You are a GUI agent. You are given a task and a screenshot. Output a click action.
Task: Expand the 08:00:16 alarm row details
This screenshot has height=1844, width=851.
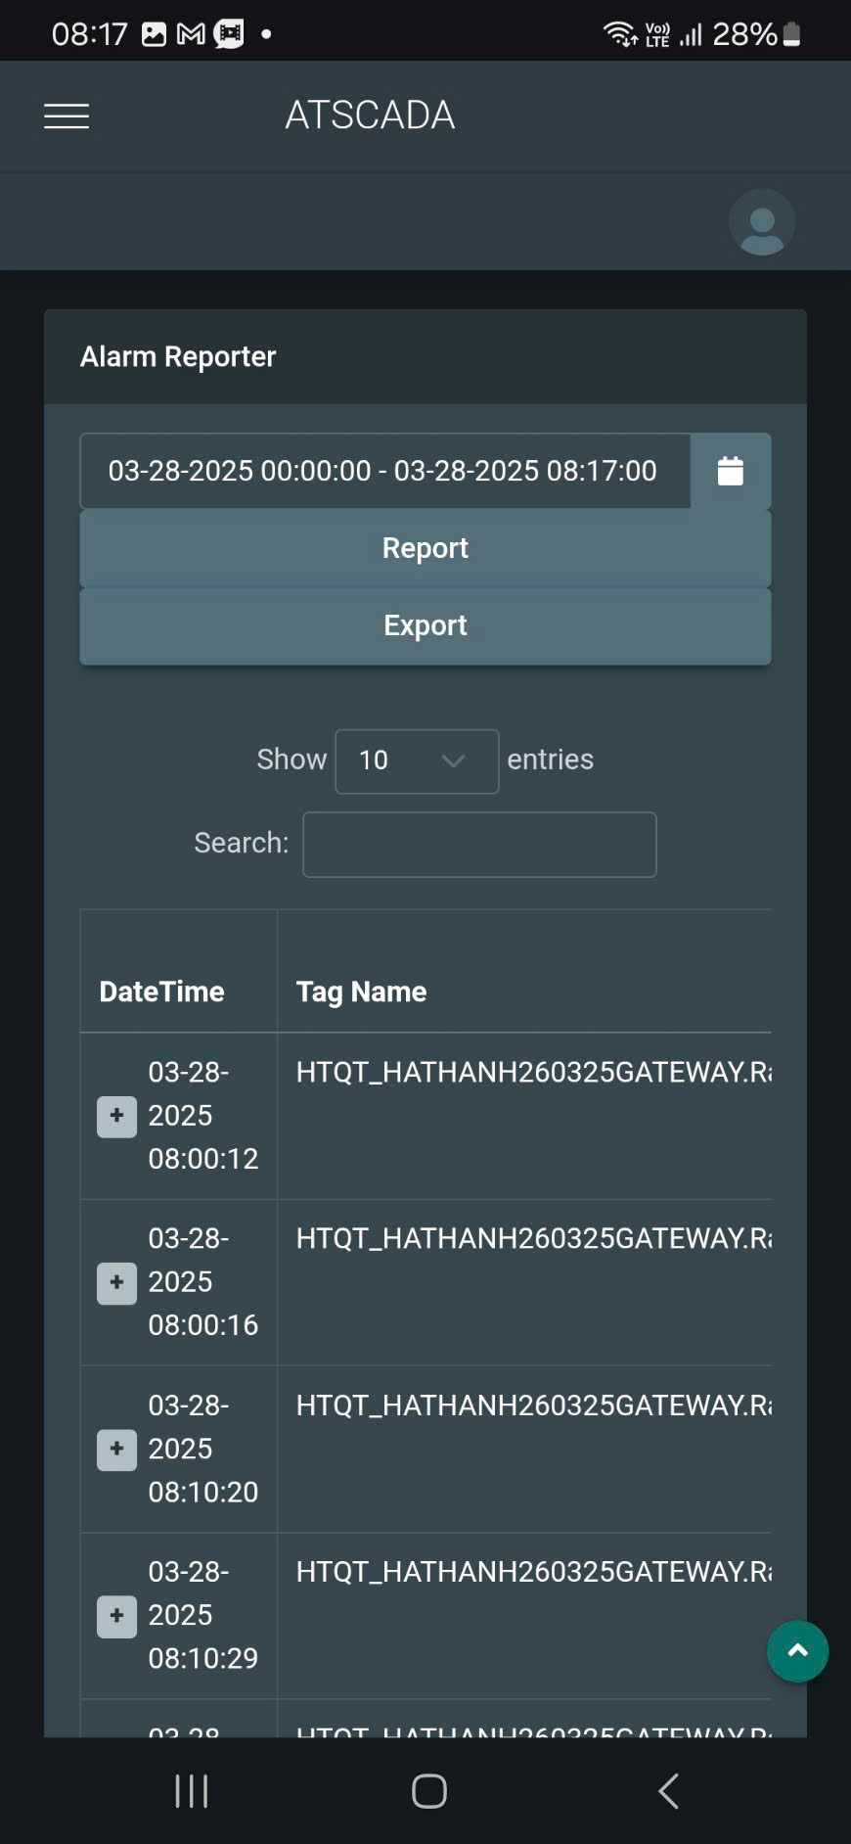tap(116, 1282)
